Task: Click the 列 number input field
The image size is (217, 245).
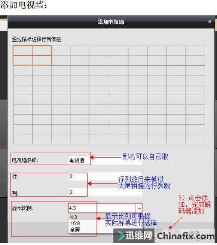Action: coord(105,192)
